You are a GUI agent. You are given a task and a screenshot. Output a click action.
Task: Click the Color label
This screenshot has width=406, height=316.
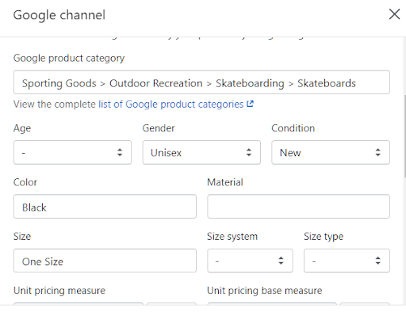pyautogui.click(x=25, y=182)
